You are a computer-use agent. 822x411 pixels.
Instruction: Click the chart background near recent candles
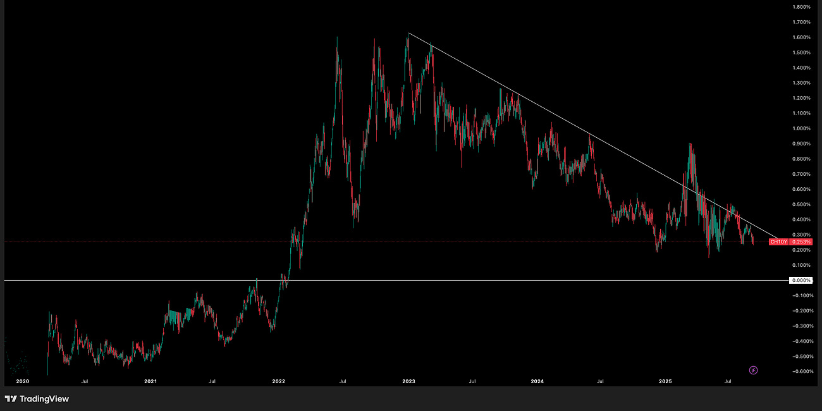[746, 190]
